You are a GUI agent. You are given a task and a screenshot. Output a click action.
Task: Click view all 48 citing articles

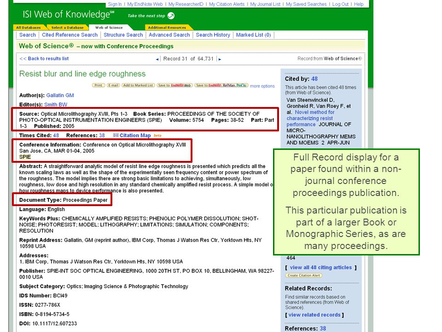click(x=321, y=267)
